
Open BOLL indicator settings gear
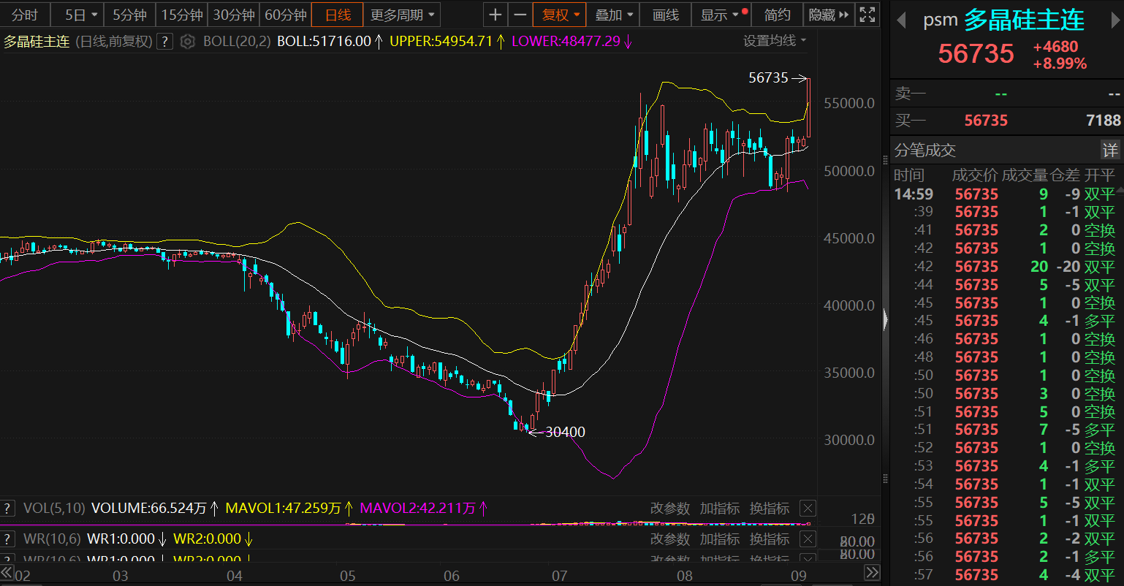tap(188, 42)
